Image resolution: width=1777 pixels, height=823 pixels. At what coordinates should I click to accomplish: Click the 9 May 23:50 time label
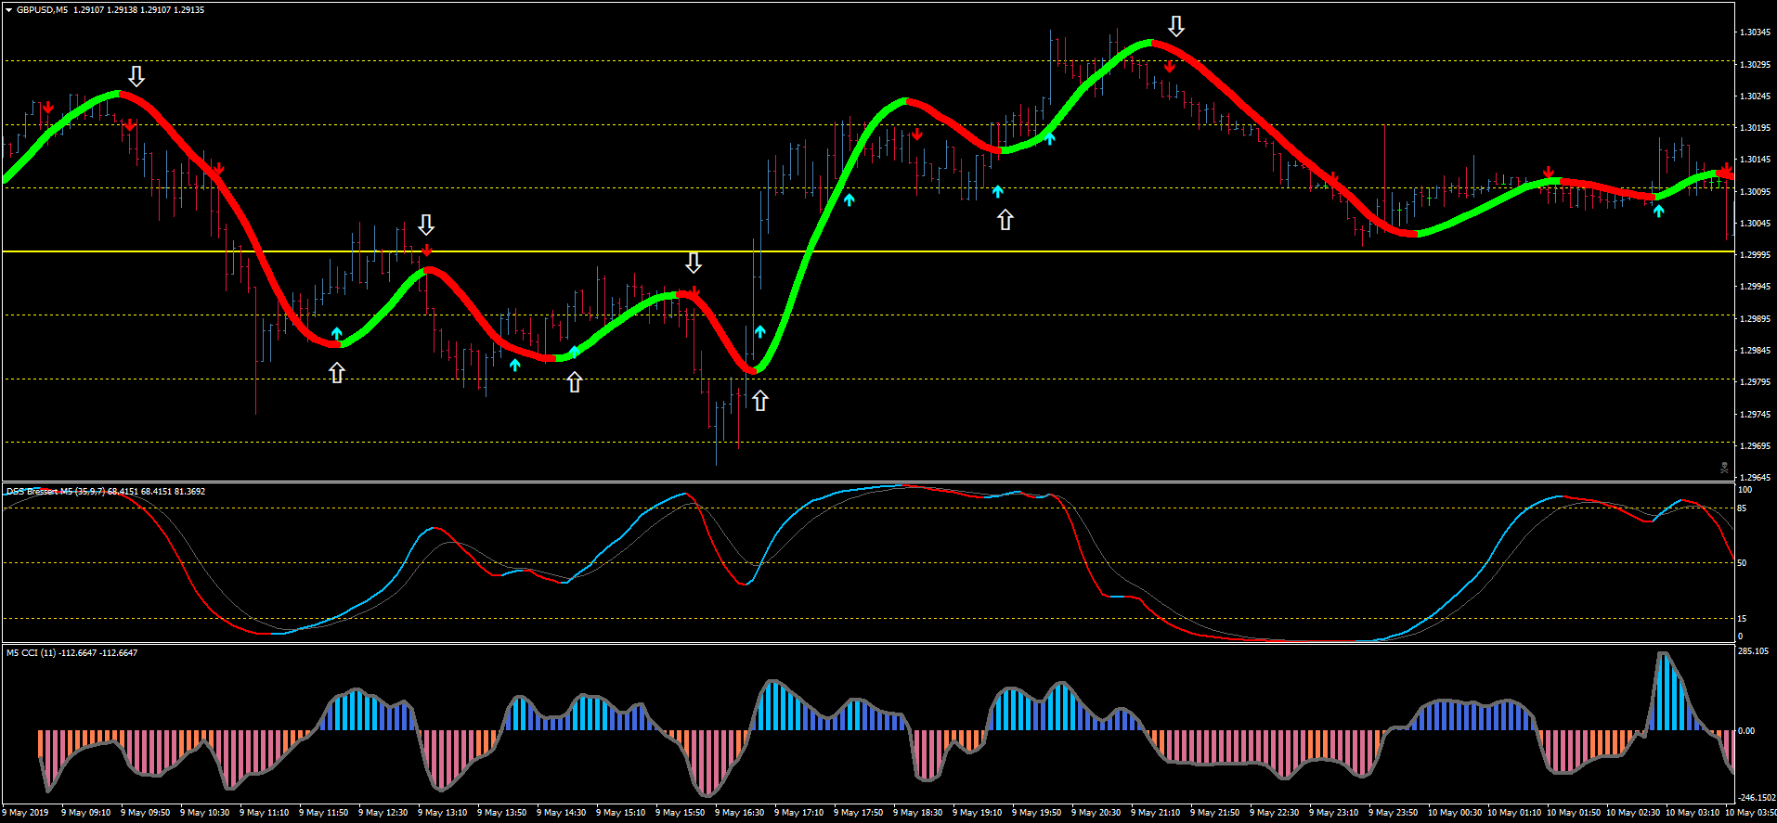coord(1393,813)
